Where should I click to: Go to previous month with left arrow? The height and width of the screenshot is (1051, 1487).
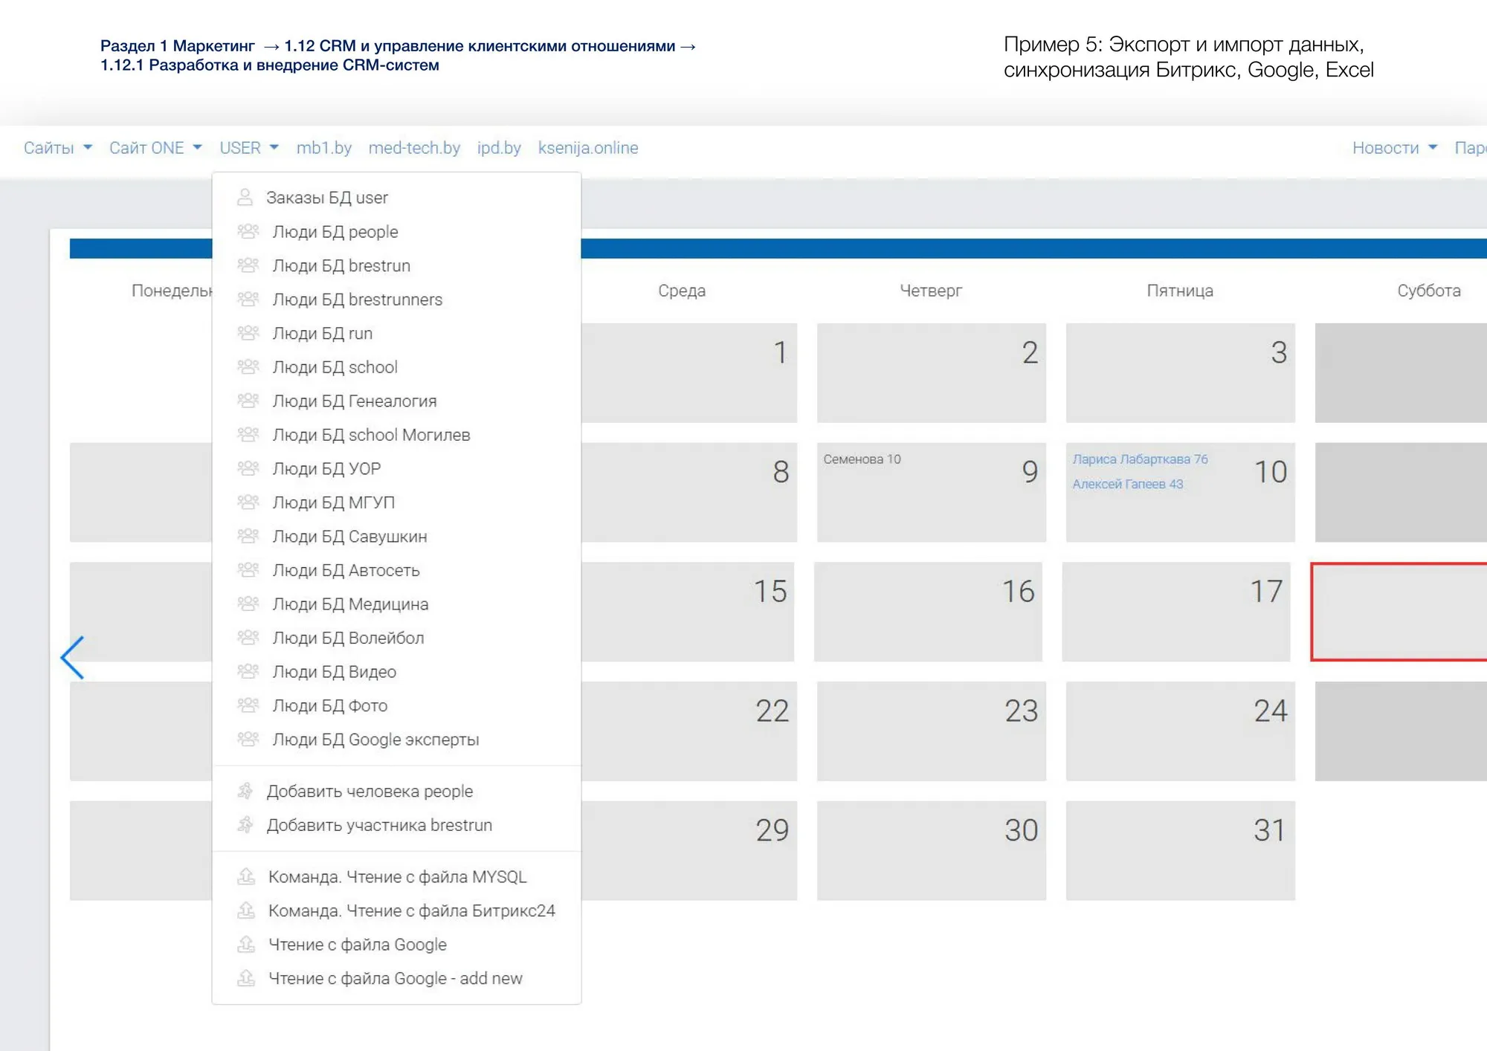click(72, 657)
